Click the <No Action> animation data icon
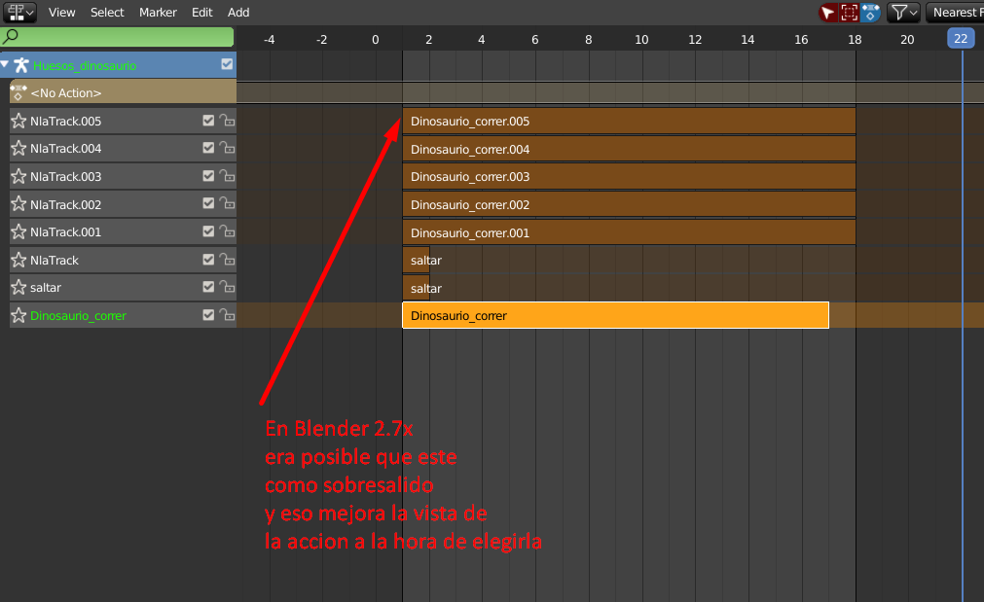The width and height of the screenshot is (984, 602). tap(18, 92)
